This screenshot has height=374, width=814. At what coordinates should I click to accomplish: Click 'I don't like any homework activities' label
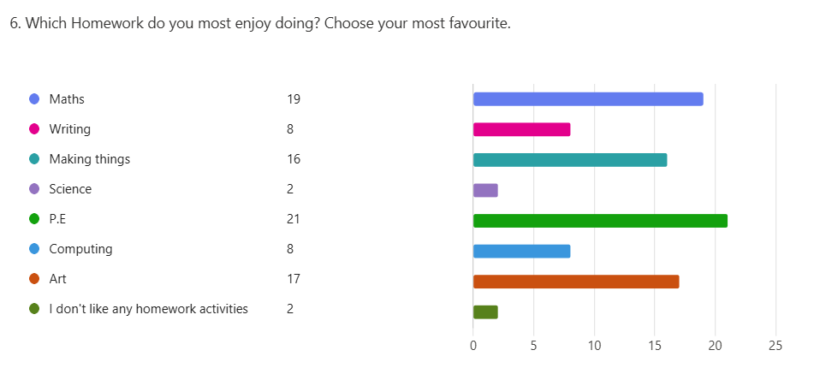pyautogui.click(x=148, y=309)
